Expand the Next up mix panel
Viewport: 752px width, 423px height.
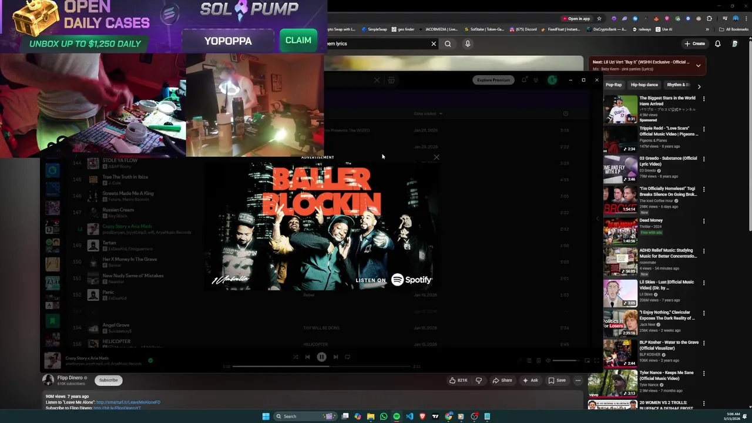[x=698, y=65]
